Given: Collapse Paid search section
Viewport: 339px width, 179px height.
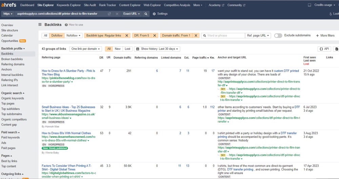Looking at the screenshot, I should 11,132.
